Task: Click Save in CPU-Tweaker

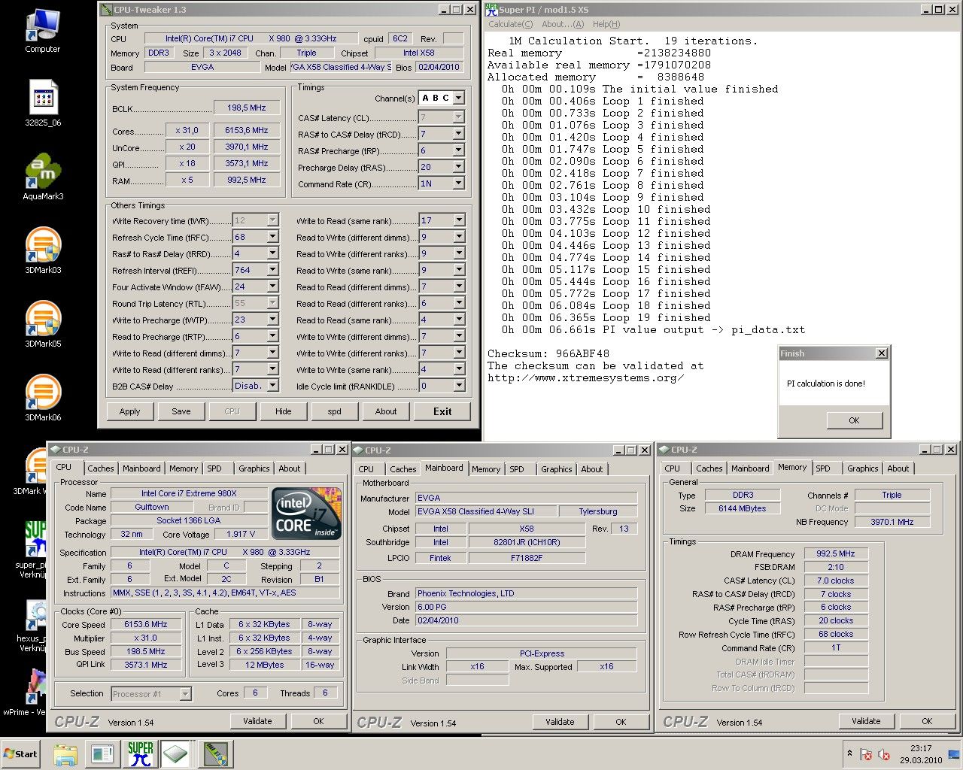Action: click(181, 411)
